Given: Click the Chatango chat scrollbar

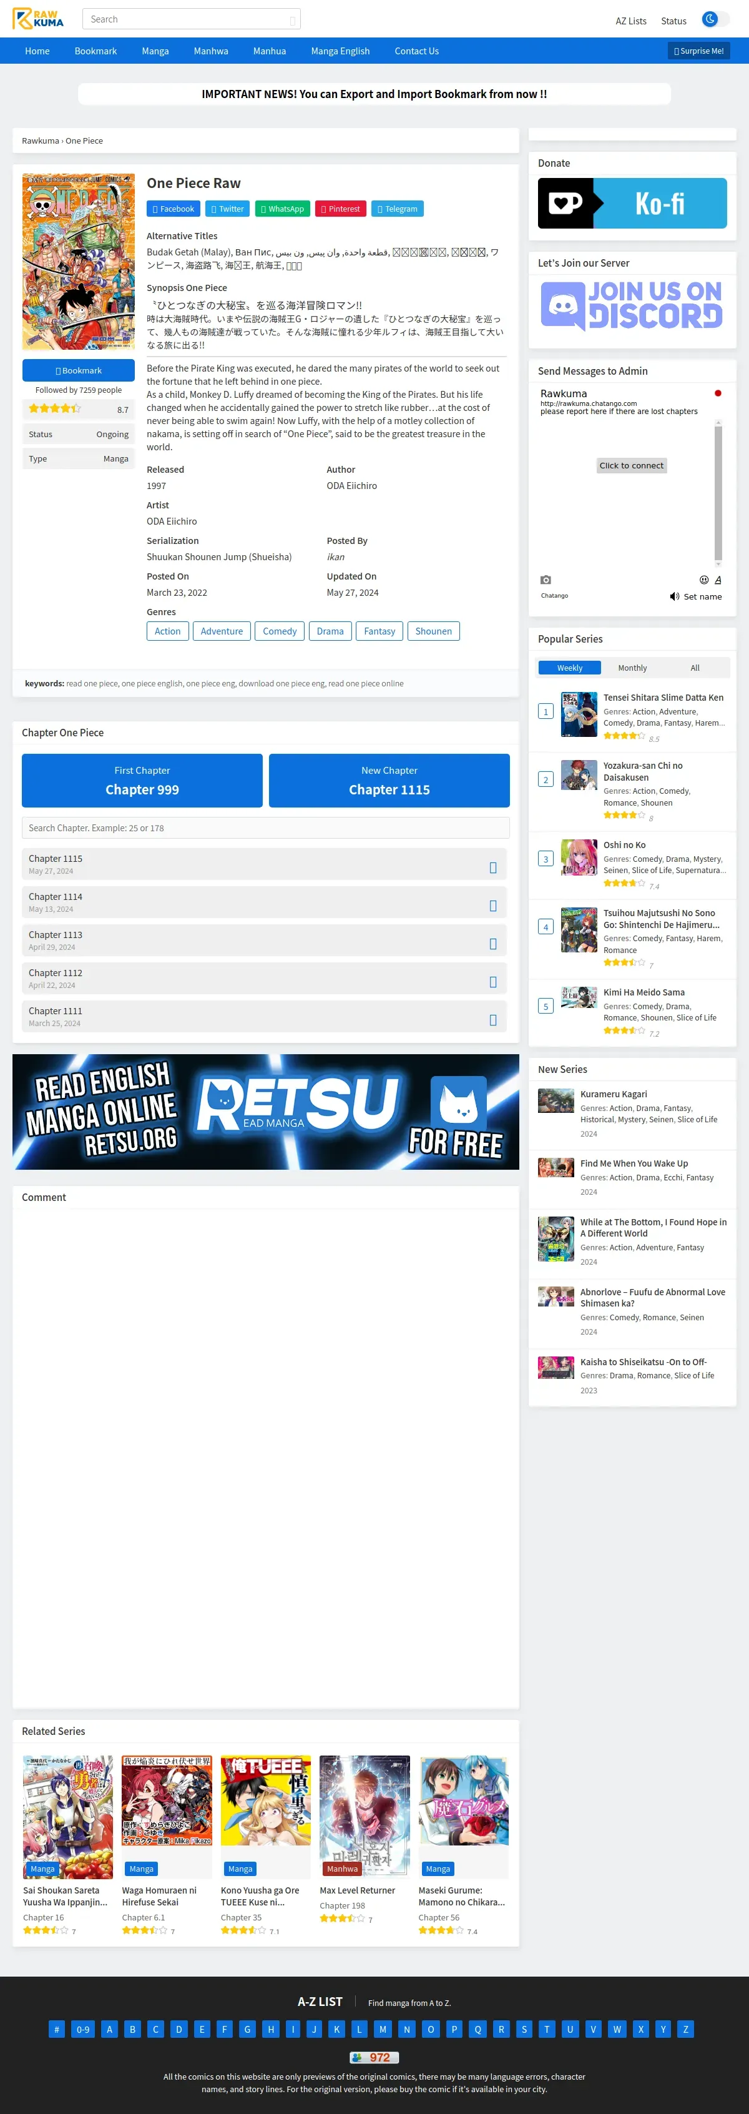Looking at the screenshot, I should pos(718,493).
